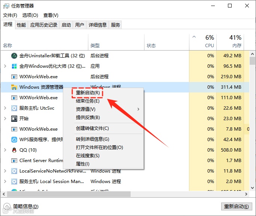Click the 重新启动(E) button at bottom
Viewport: 256px width, 216px height.
click(x=237, y=206)
